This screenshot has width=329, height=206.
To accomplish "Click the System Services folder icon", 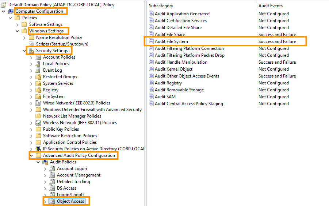I will pyautogui.click(x=38, y=83).
